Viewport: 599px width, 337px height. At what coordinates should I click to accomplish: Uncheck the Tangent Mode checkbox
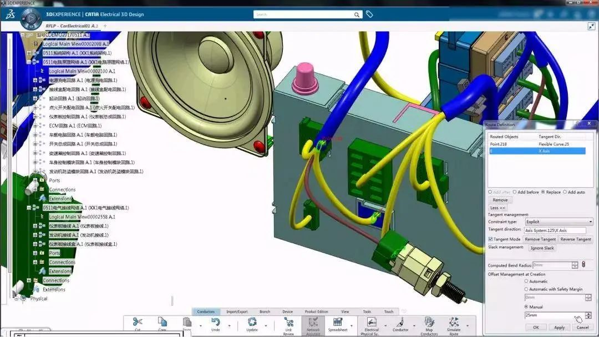coord(490,239)
